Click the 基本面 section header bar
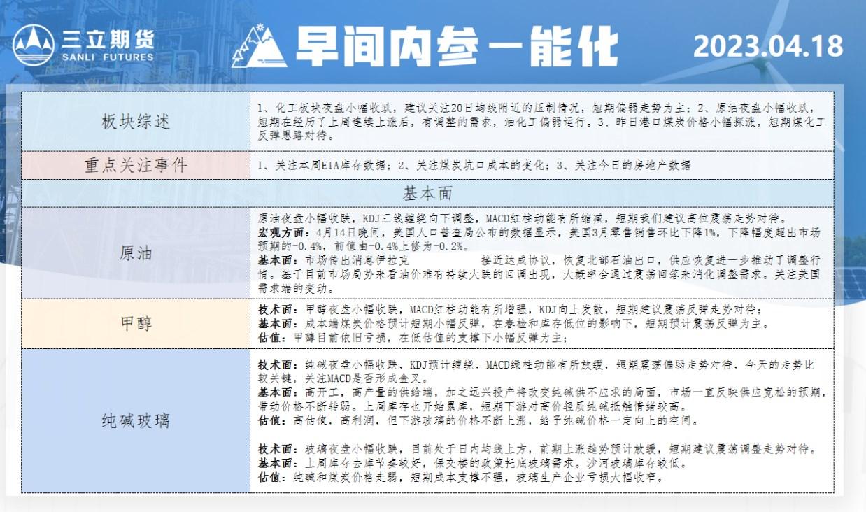 click(x=427, y=192)
